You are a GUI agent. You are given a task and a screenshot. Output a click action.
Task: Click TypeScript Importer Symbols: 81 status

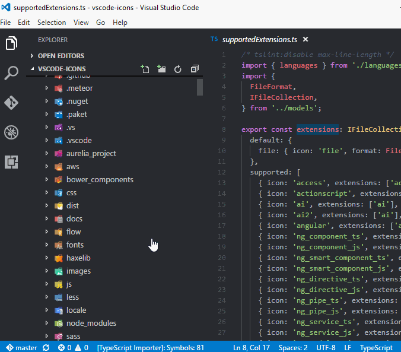coord(151,348)
